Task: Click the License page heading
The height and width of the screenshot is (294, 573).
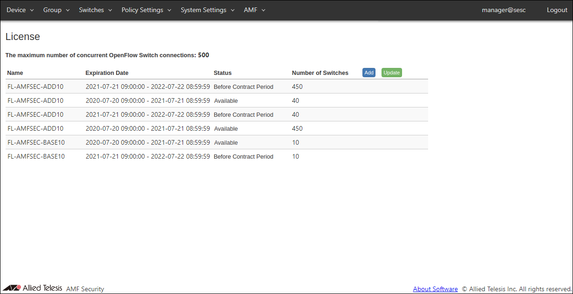Action: [x=23, y=36]
